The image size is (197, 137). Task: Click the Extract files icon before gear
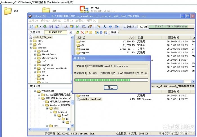97,33
